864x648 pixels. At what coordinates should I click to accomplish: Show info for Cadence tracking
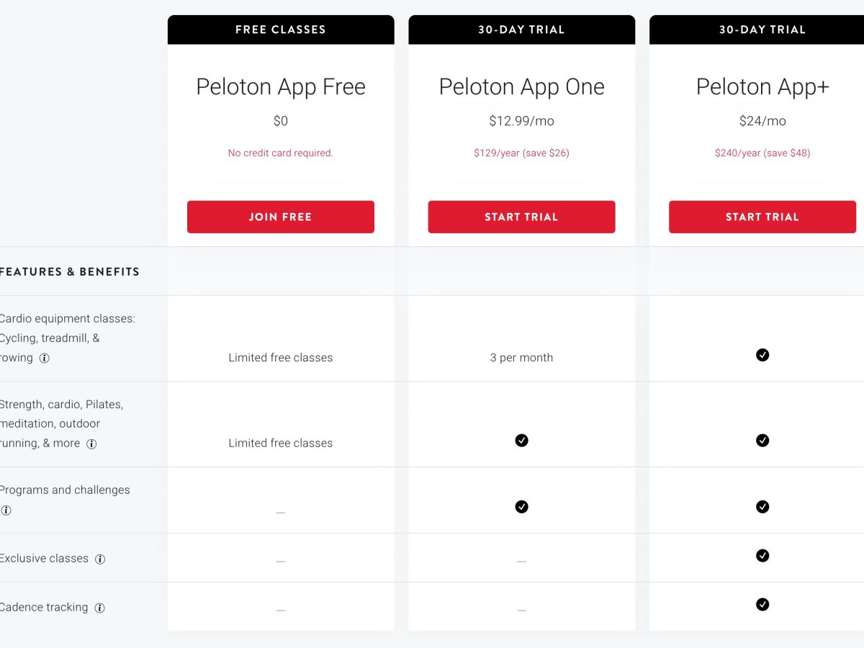tap(99, 608)
